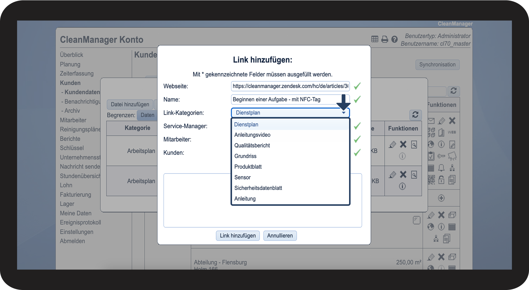This screenshot has width=529, height=290.
Task: Click the WEB icon in the functions column
Action: pyautogui.click(x=452, y=132)
